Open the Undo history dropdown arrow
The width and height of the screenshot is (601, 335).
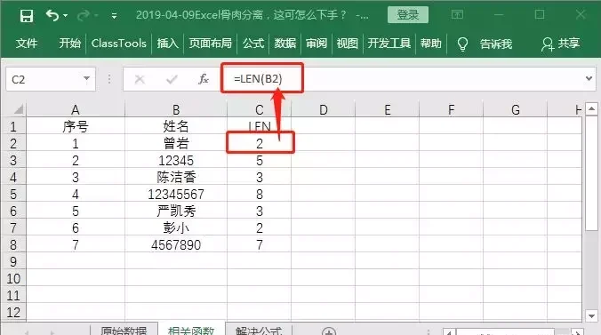point(65,16)
